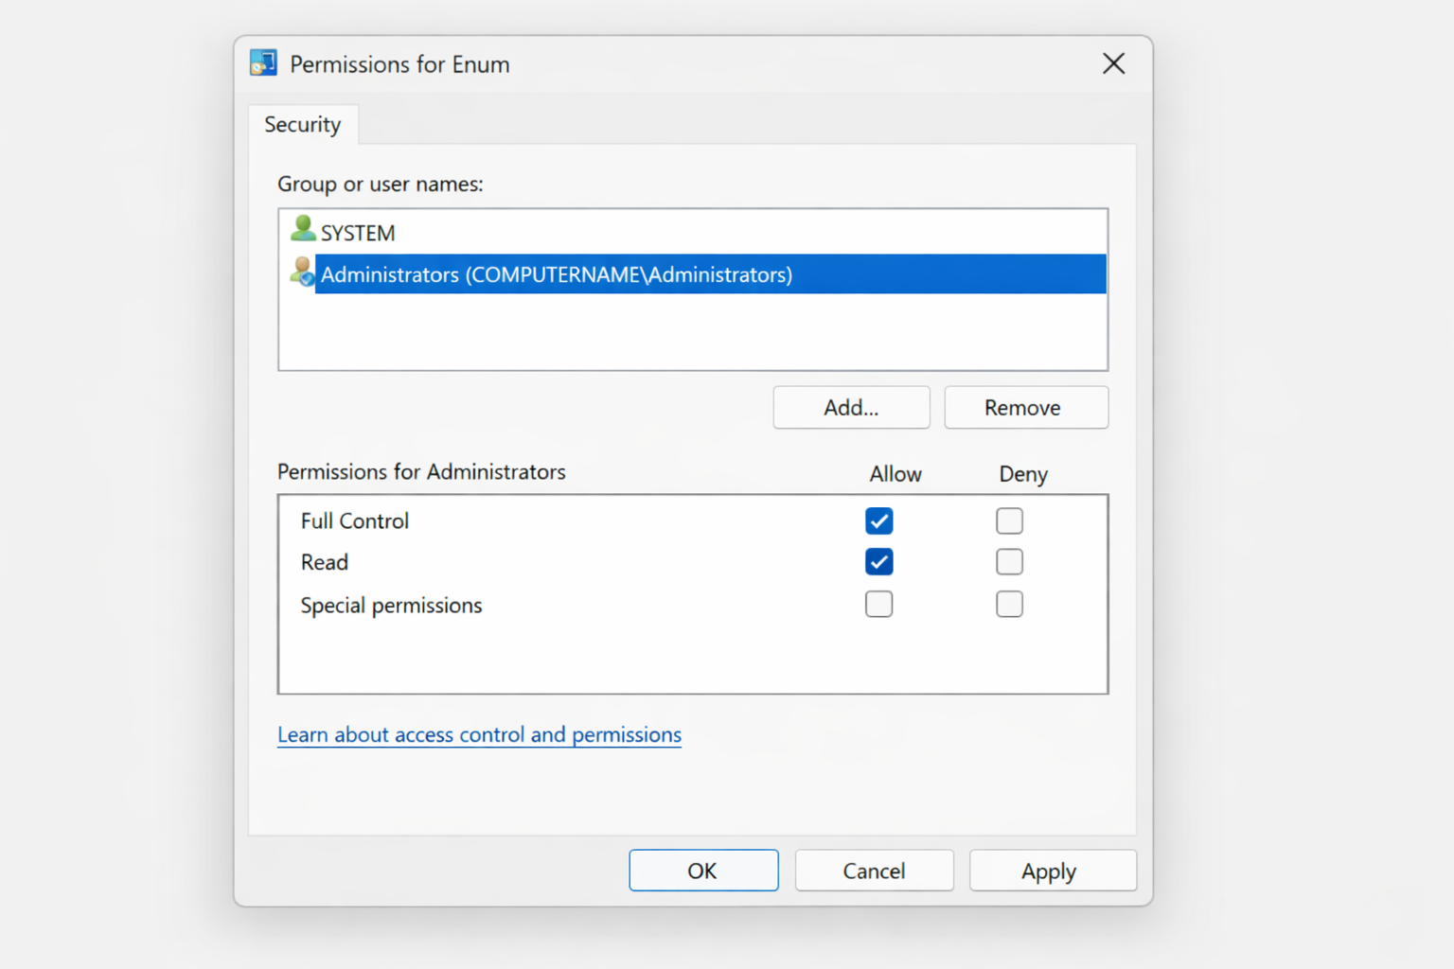Viewport: 1454px width, 969px height.
Task: Click the Apply button
Action: pyautogui.click(x=1052, y=870)
